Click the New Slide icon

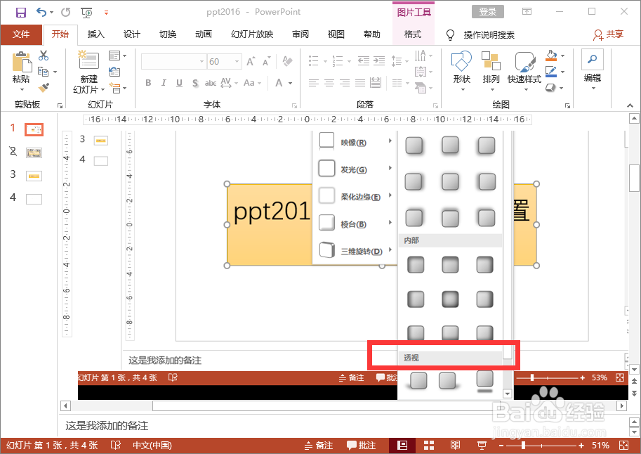pos(88,60)
